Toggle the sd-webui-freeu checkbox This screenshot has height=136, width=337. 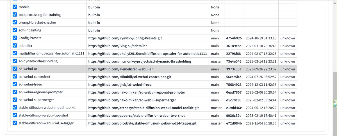coord(15,84)
